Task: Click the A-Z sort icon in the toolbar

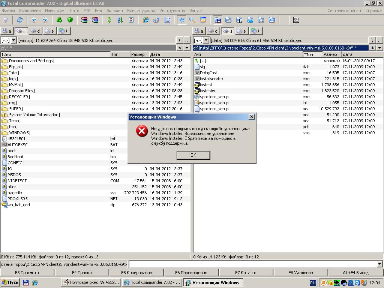Action: [x=120, y=20]
